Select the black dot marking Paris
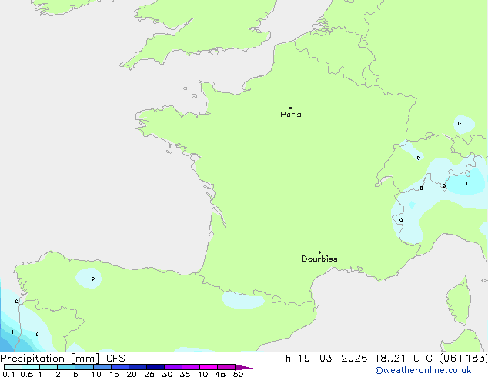 click(291, 108)
